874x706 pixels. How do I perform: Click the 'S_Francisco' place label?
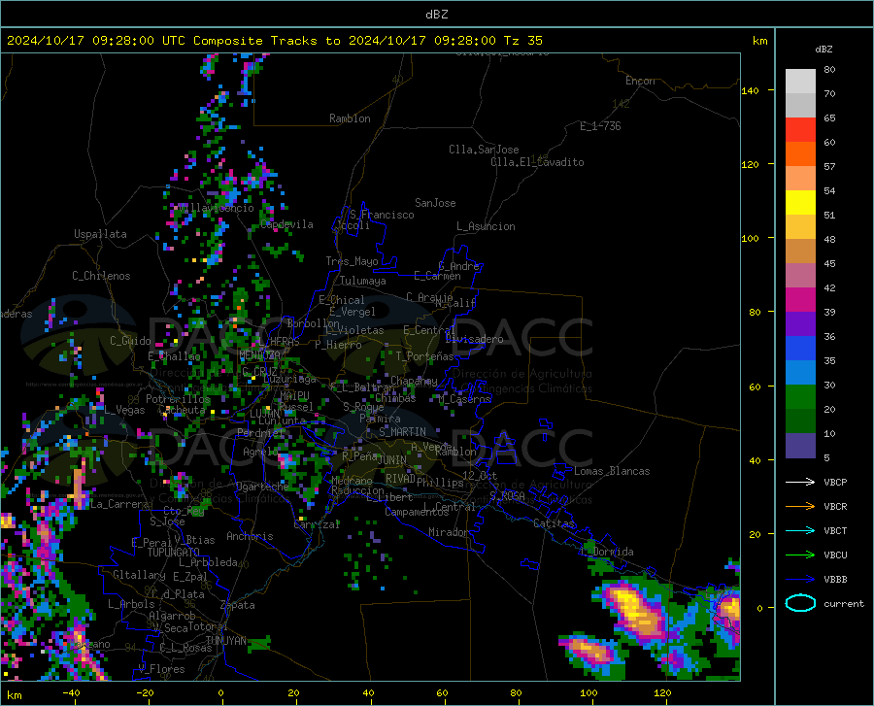(x=382, y=215)
